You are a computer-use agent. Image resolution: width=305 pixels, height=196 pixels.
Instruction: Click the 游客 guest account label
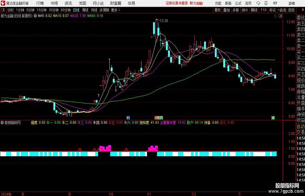point(291,3)
